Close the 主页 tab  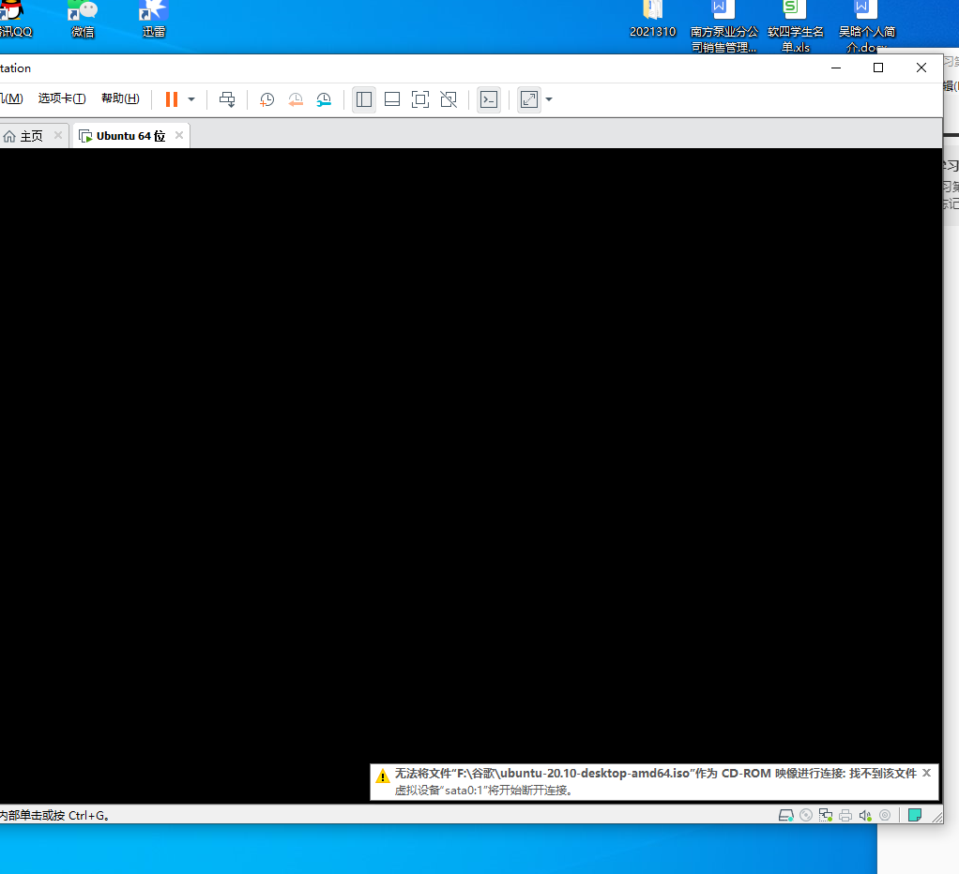click(58, 135)
